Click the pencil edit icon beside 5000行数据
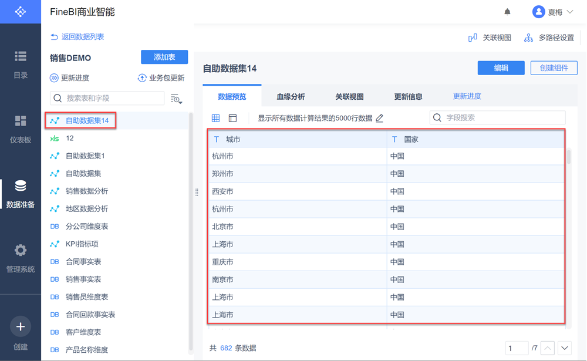The width and height of the screenshot is (587, 361). pyautogui.click(x=380, y=118)
